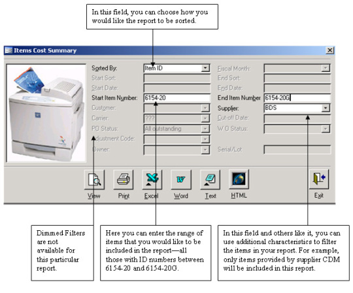
Task: Open the dimmed Customer dropdown arrow
Action: click(205, 108)
